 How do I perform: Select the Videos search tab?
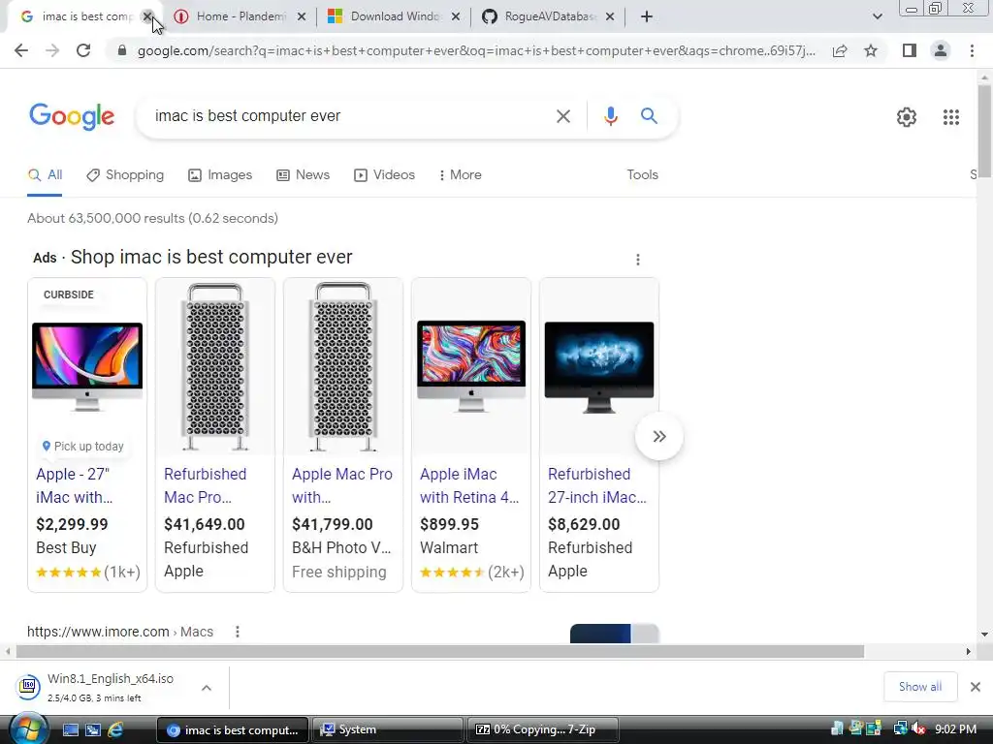pyautogui.click(x=384, y=175)
